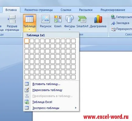The image size is (132, 121).
Task: Click the Вставить таблицу table icon
Action: tap(27, 84)
